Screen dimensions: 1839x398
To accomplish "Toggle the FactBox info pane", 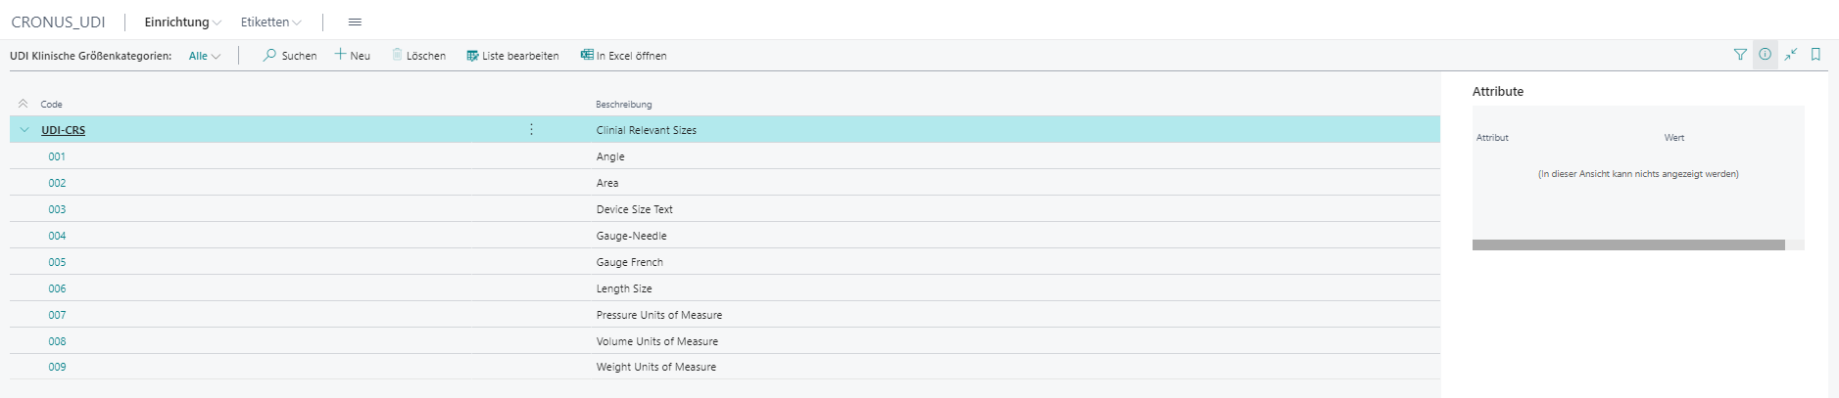I will point(1765,55).
